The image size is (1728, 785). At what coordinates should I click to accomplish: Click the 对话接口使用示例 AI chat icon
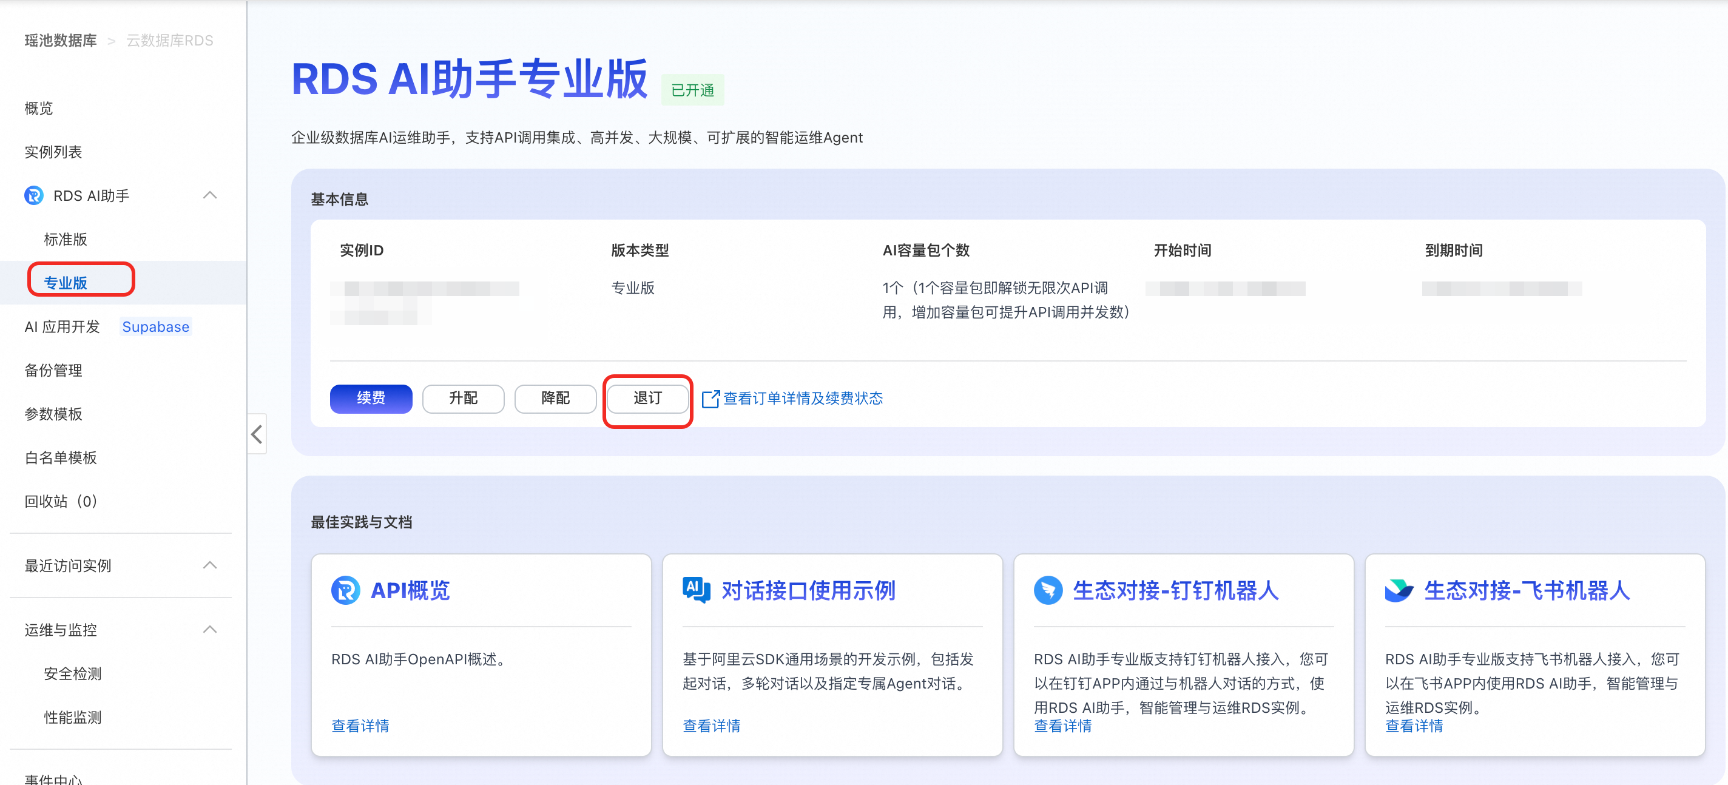pyautogui.click(x=695, y=589)
